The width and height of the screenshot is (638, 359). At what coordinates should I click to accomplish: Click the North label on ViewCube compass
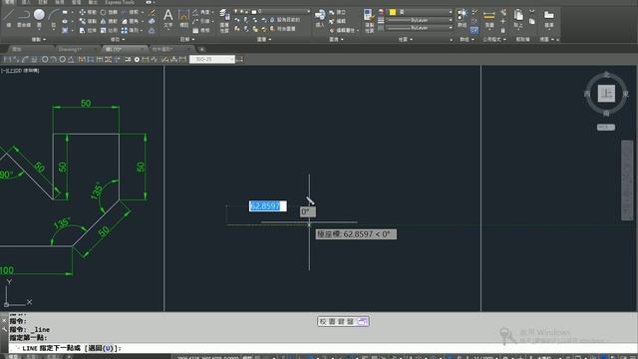click(x=606, y=74)
